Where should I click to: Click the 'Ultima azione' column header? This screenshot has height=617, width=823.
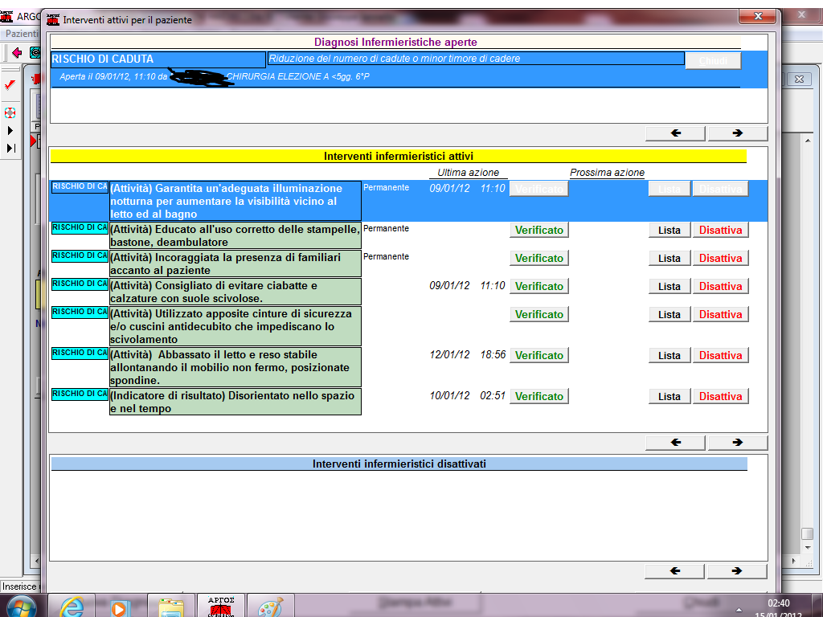tap(469, 173)
